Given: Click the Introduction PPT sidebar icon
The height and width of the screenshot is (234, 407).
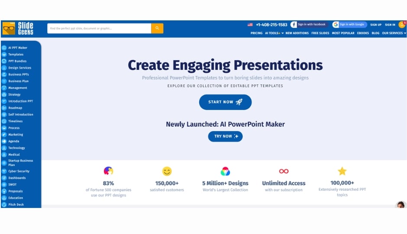Looking at the screenshot, I should click(4, 101).
